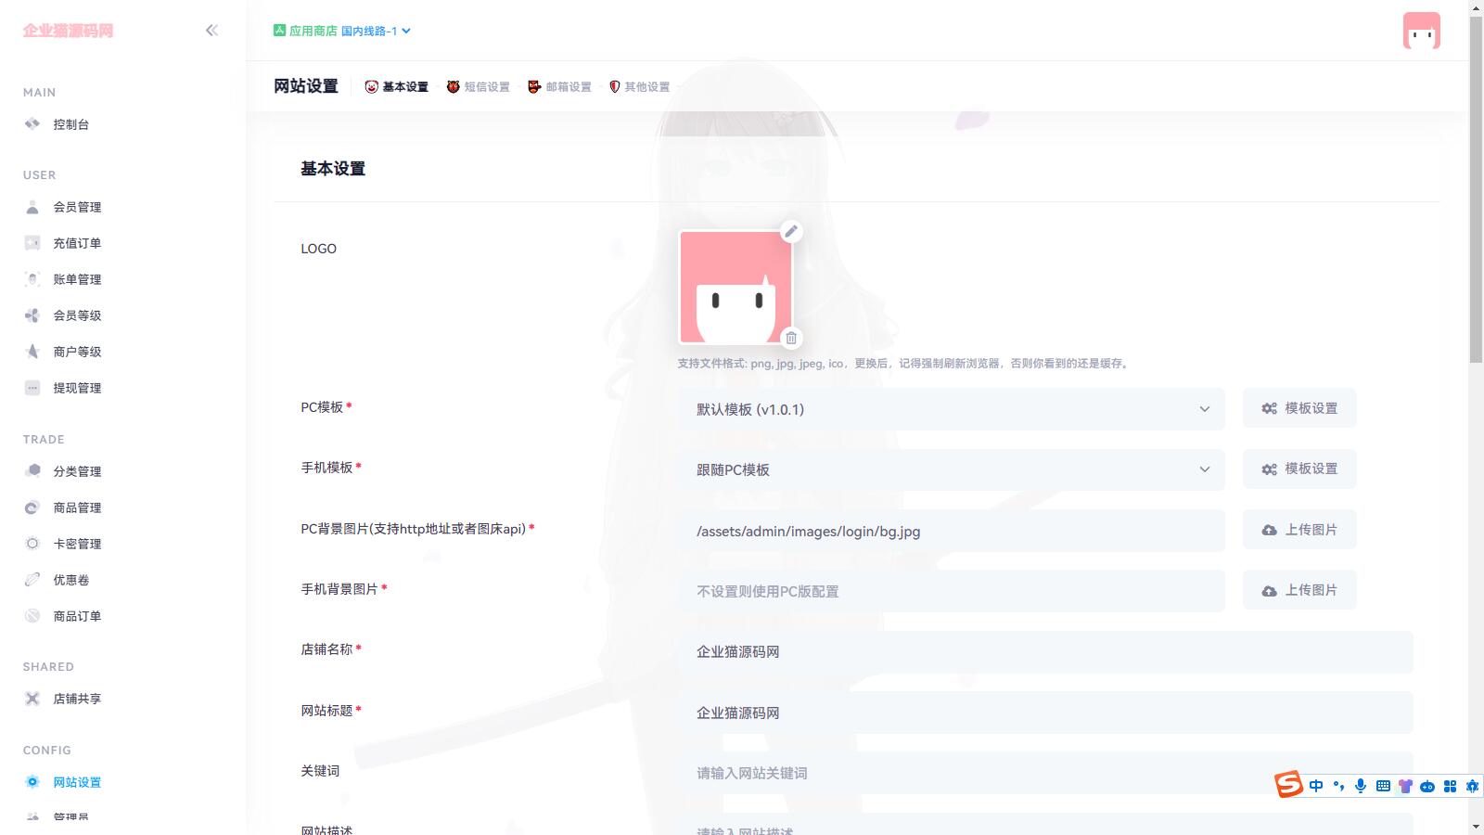Click the pencil edit icon on logo
Screen dimensions: 1484x835
(x=791, y=232)
